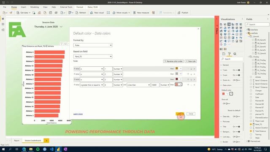Open Visual Studio Code from taskbar
This screenshot has height=152, width=270.
51,149
